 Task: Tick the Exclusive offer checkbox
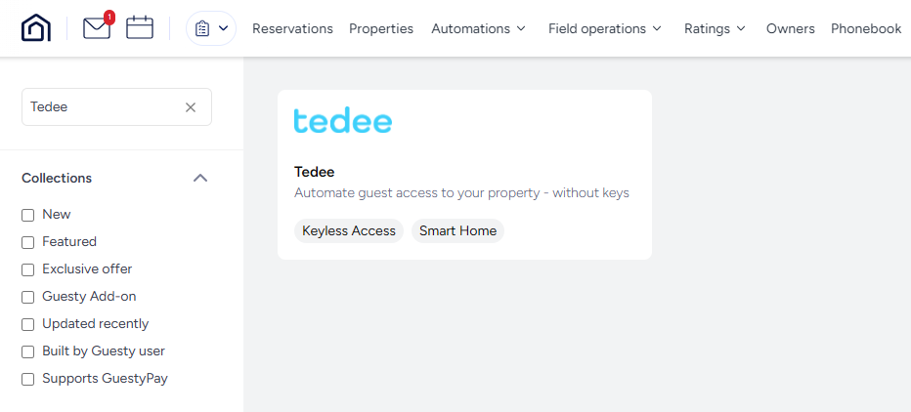(x=28, y=269)
